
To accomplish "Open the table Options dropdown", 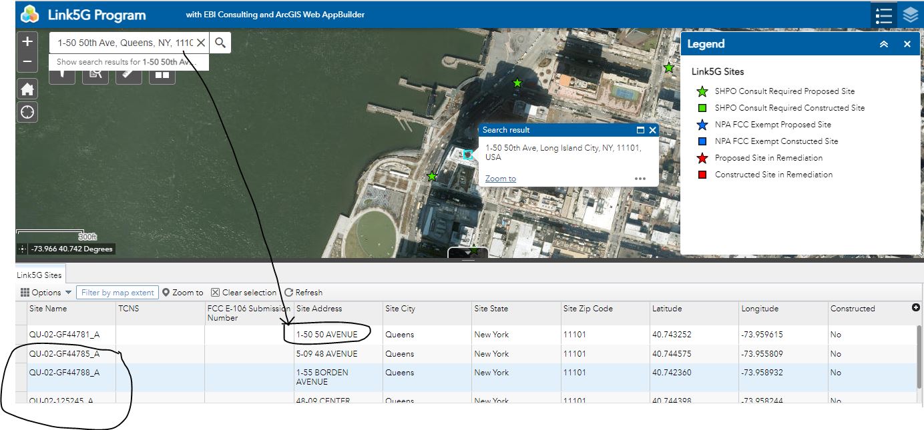I will [x=46, y=292].
